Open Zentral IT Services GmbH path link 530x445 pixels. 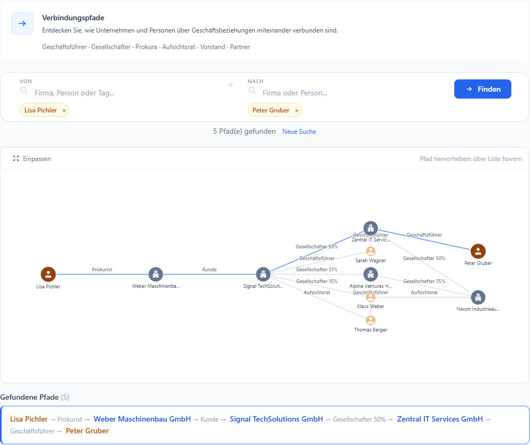pos(440,419)
